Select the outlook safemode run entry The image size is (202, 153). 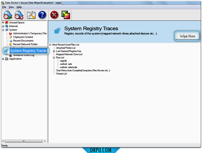pyautogui.click(x=68, y=67)
